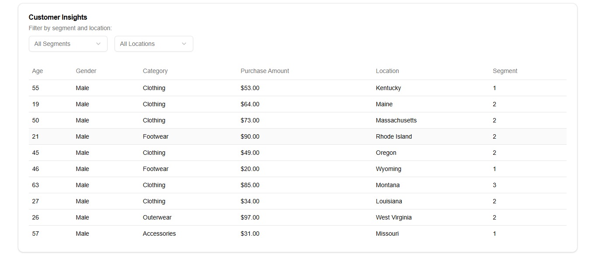Select the Kentucky row location cell
This screenshot has width=595, height=258.
tap(388, 88)
